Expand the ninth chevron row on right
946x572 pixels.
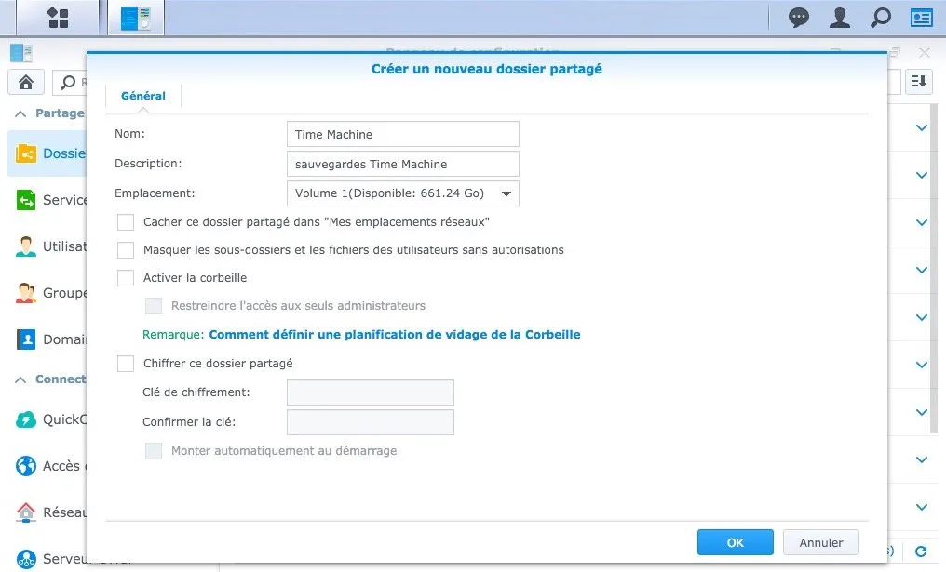921,507
